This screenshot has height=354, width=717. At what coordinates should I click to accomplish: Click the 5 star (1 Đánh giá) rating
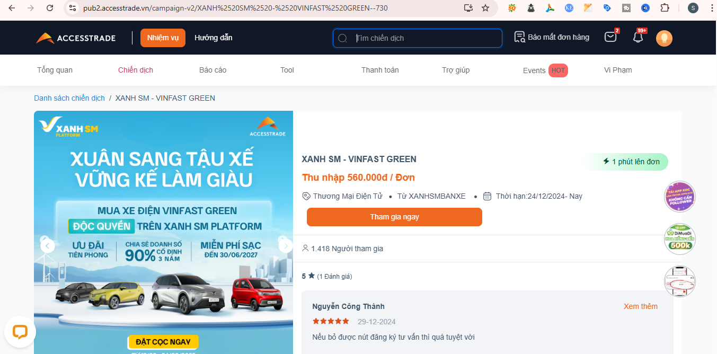coord(327,276)
